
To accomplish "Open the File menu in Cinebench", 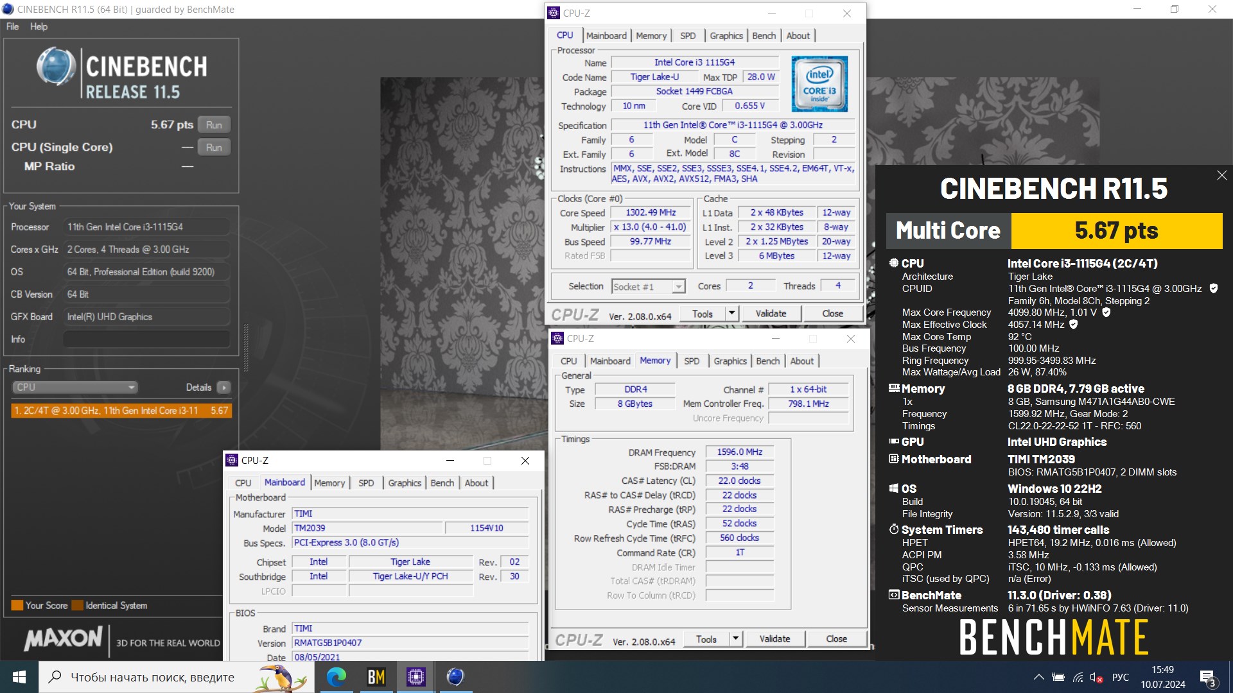I will click(12, 26).
